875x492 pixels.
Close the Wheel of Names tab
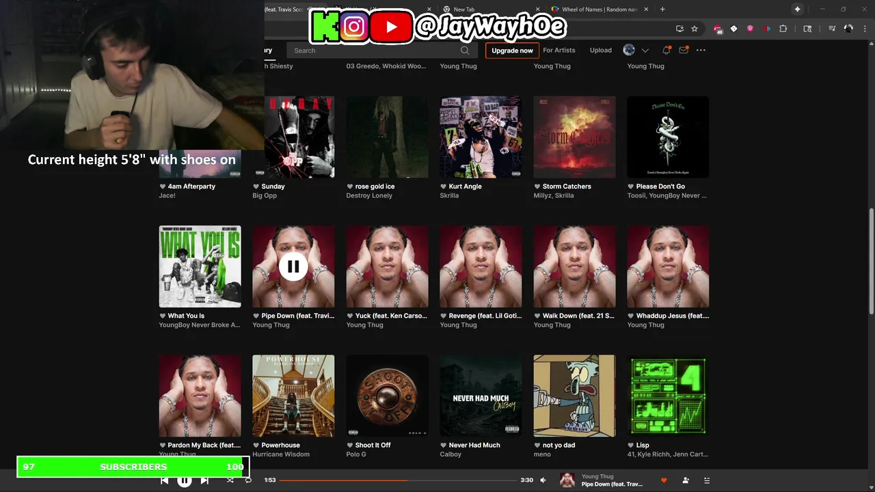[x=647, y=10]
